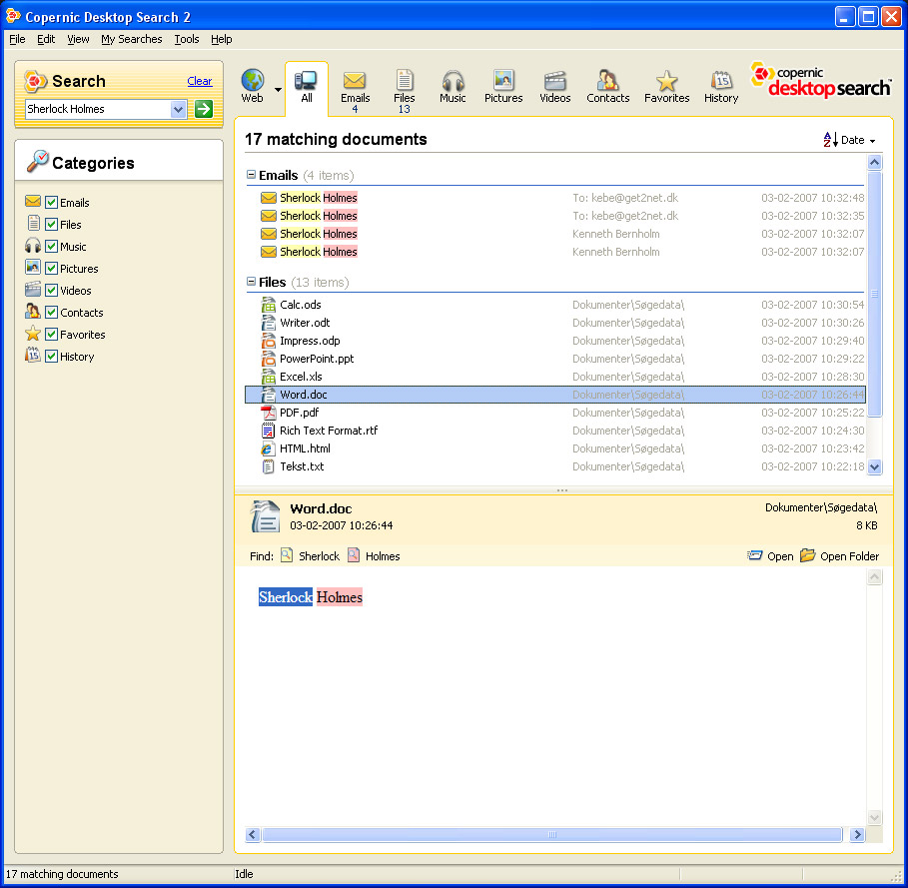Select the Pictures toolbar icon
This screenshot has height=888, width=908.
click(x=503, y=81)
